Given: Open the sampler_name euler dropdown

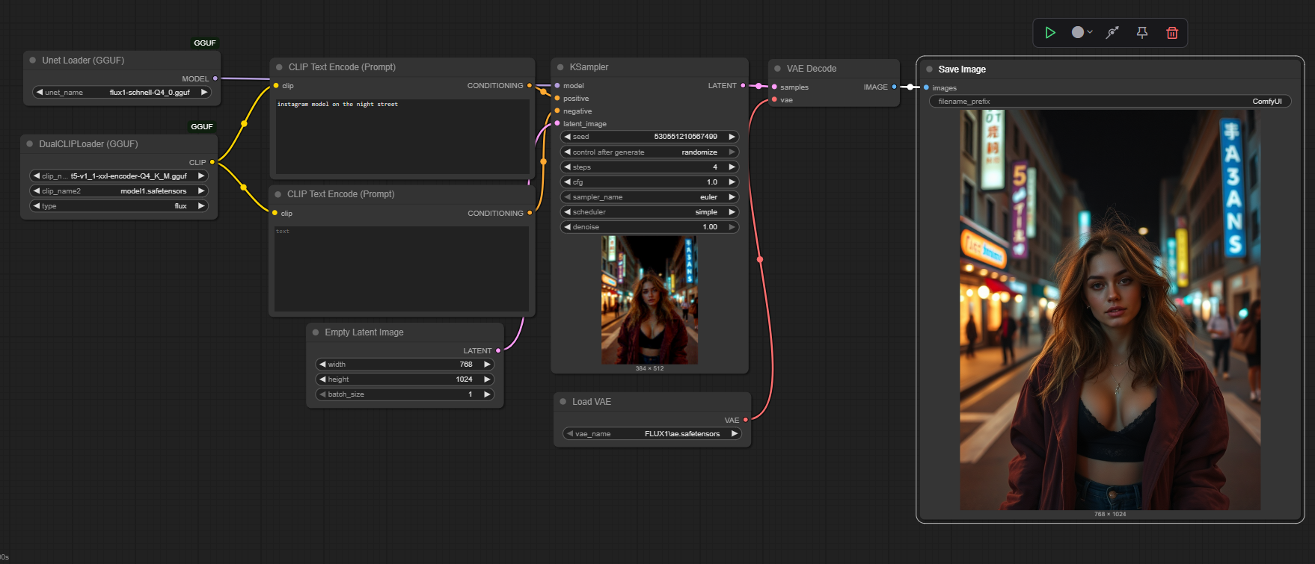Looking at the screenshot, I should [x=649, y=197].
